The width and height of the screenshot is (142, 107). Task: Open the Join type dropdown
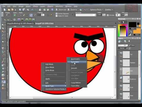pos(118,15)
